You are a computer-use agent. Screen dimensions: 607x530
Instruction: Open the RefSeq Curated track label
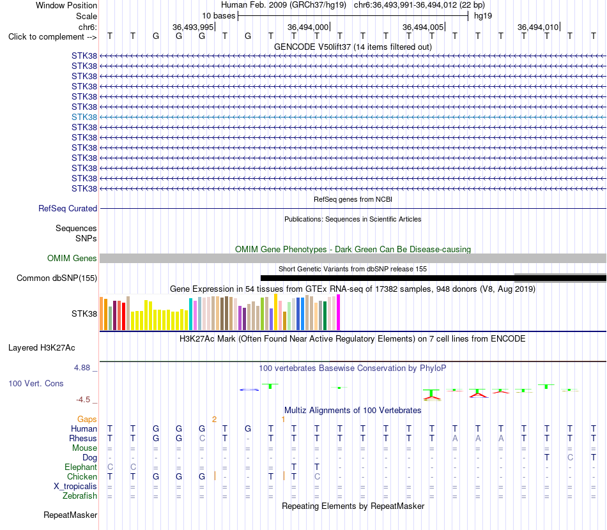point(68,209)
